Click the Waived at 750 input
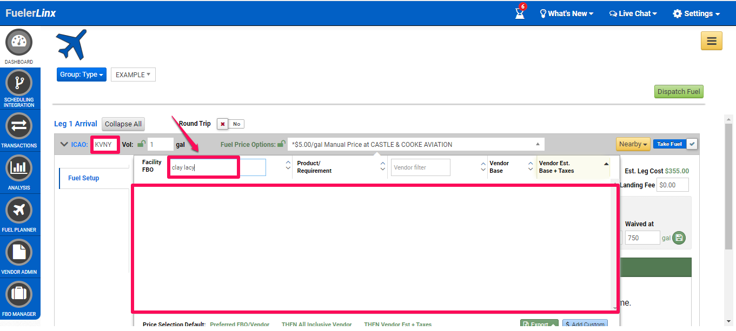The image size is (736, 331). [642, 238]
